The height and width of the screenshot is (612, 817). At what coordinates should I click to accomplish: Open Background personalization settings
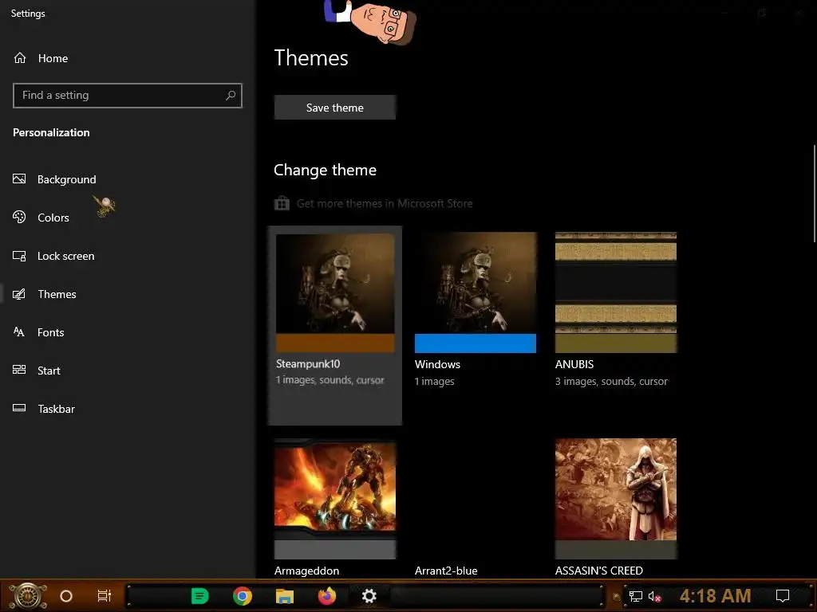coord(67,179)
